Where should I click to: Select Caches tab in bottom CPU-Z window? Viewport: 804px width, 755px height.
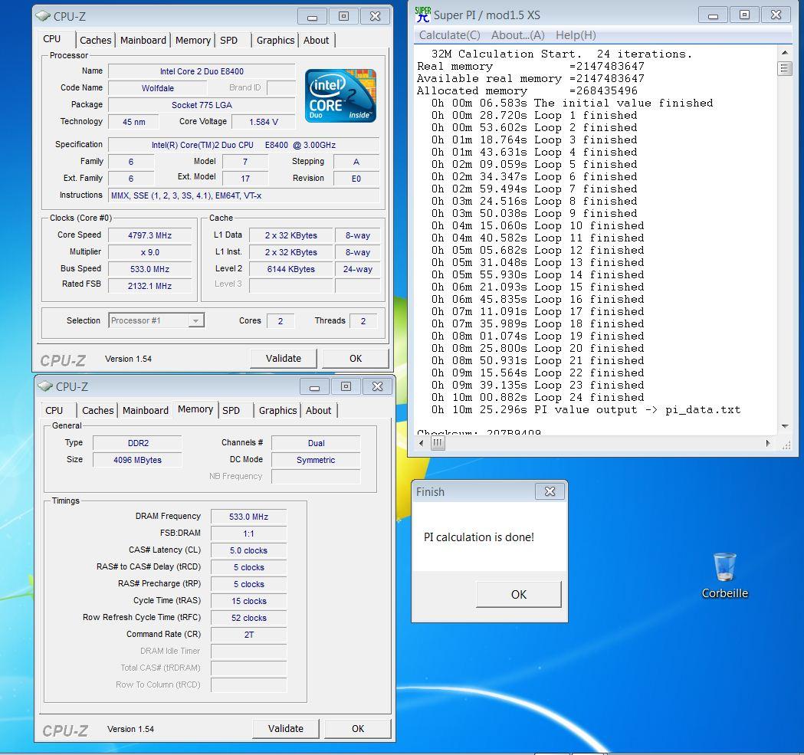(x=97, y=410)
